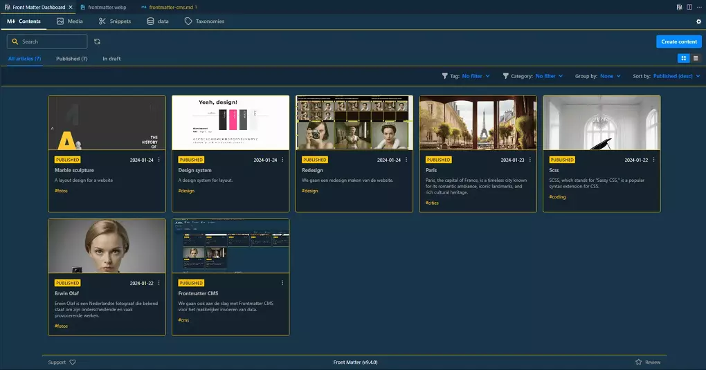This screenshot has height=370, width=706.
Task: Open Scss card options menu
Action: (x=654, y=160)
